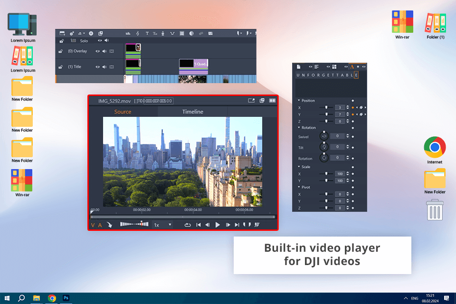Click the Windows Start button
This screenshot has height=304, width=456.
pos(7,298)
